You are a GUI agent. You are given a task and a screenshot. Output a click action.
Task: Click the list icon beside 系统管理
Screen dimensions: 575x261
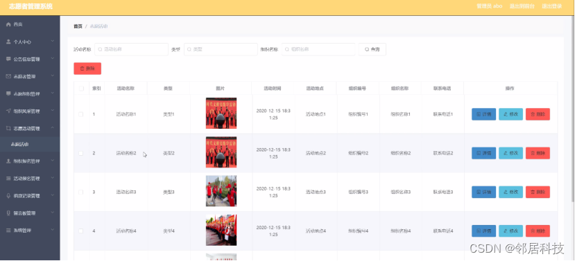(8, 231)
